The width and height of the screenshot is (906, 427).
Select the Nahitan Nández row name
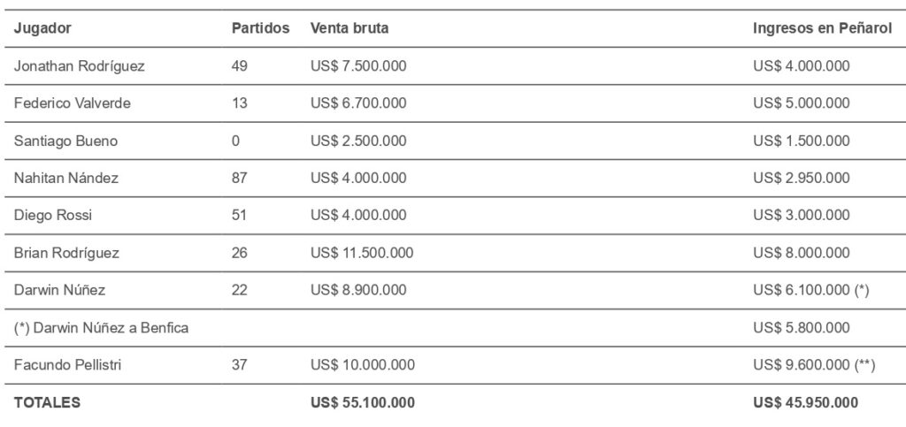click(65, 178)
